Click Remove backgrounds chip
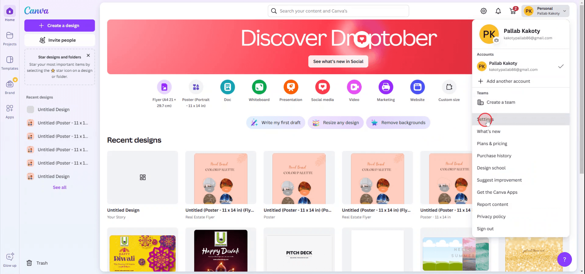 [398, 123]
